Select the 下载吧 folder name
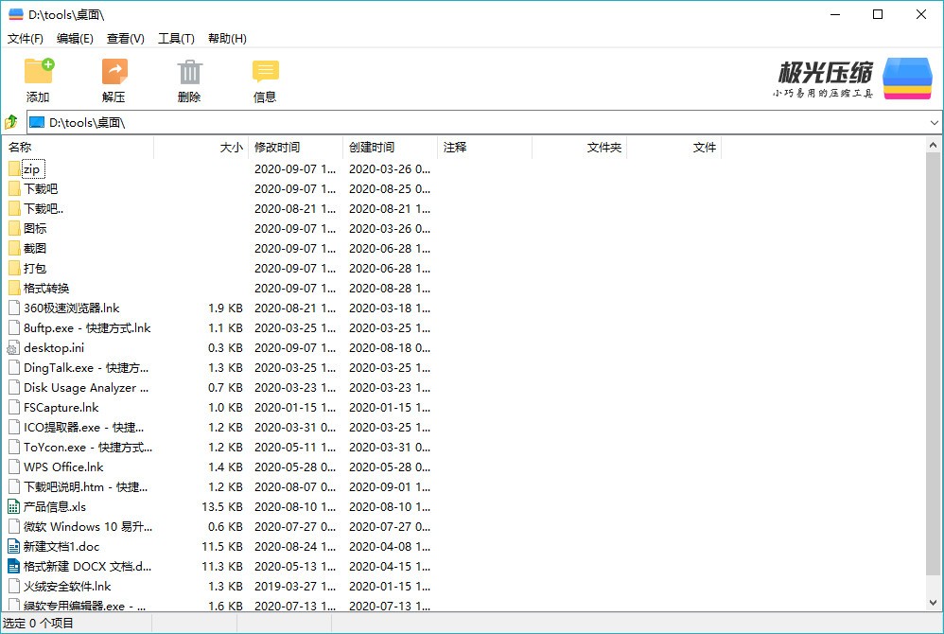 coord(41,188)
